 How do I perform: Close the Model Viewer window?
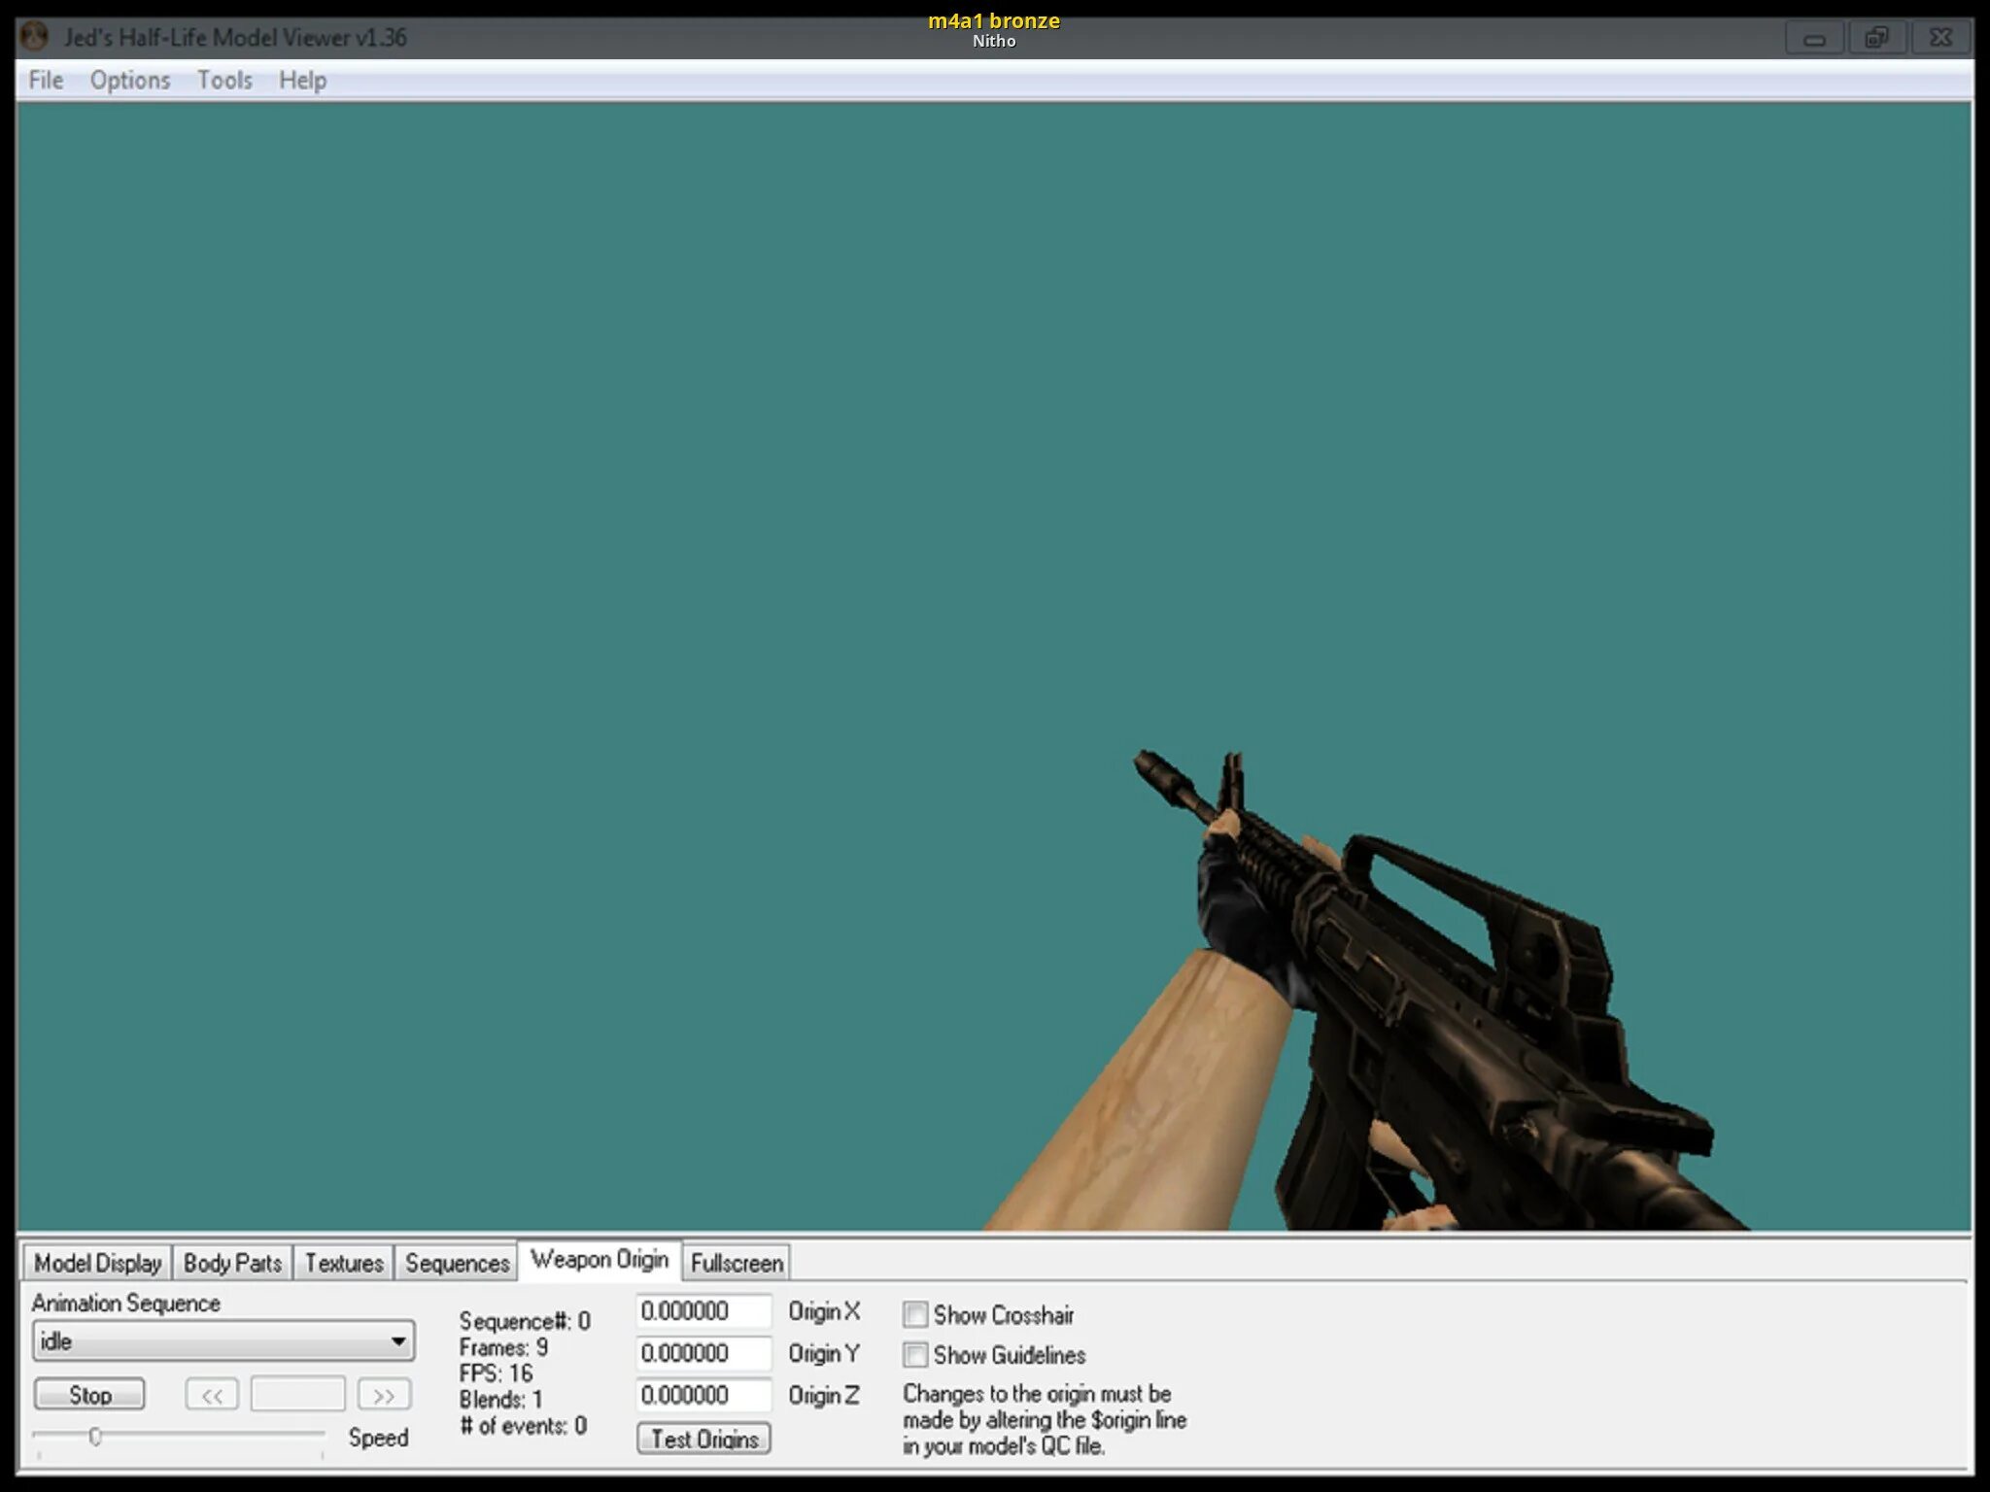coord(1940,39)
